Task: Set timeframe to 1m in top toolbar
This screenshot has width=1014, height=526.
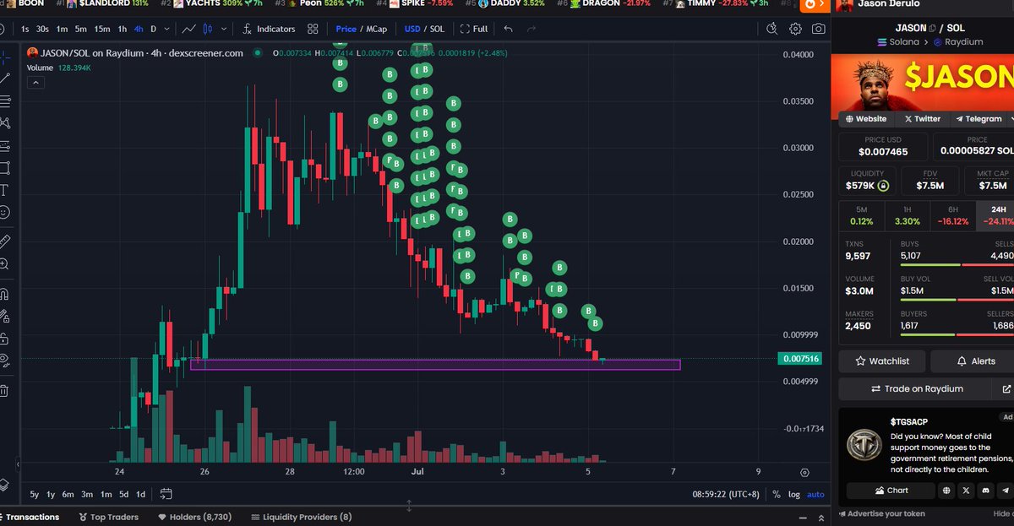Action: point(62,29)
